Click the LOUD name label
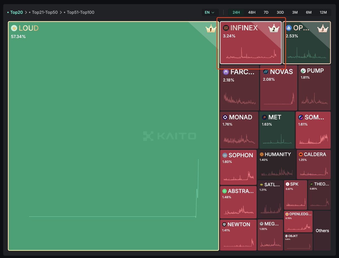 click(29, 28)
